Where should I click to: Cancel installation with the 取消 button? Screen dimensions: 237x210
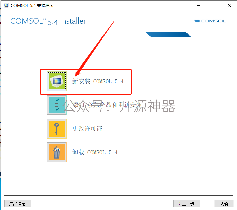224,203
